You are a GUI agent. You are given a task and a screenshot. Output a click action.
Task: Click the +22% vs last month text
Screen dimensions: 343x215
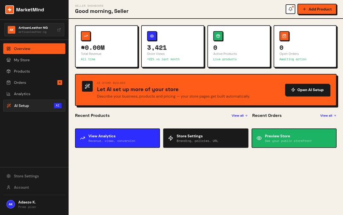163,59
